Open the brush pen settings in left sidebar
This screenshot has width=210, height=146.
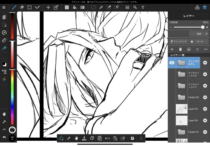point(4,48)
